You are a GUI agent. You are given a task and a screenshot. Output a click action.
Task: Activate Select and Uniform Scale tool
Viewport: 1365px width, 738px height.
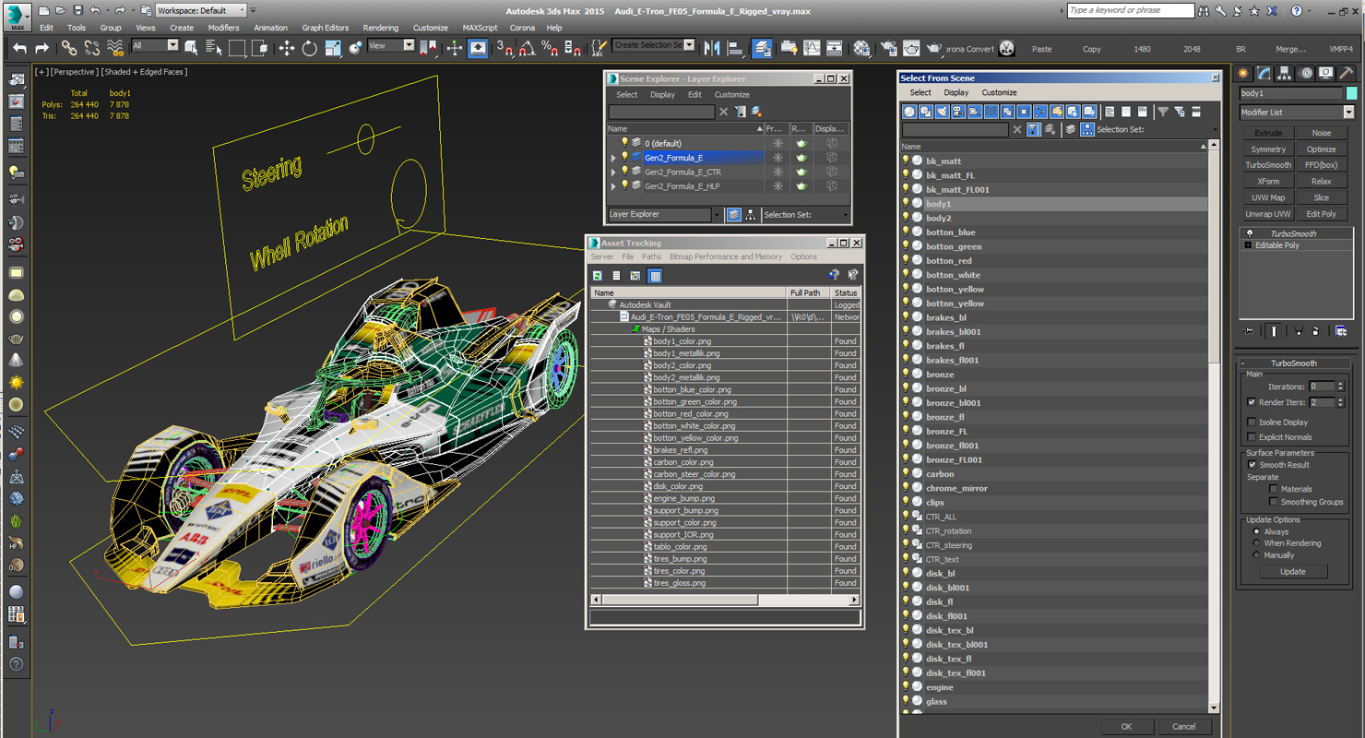tap(333, 48)
